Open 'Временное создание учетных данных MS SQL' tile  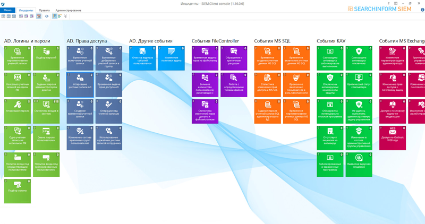[x=268, y=58]
